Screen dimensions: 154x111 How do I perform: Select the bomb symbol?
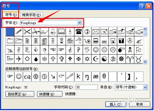[x=121, y=50]
